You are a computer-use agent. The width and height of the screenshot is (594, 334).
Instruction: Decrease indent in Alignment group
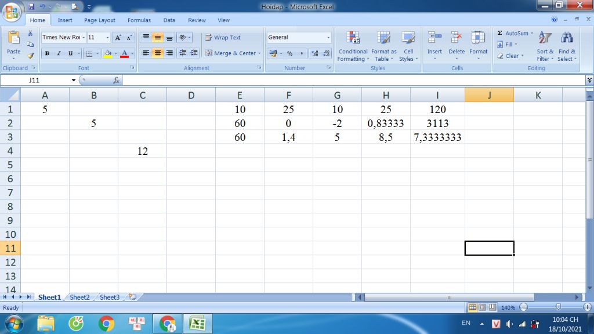click(183, 53)
